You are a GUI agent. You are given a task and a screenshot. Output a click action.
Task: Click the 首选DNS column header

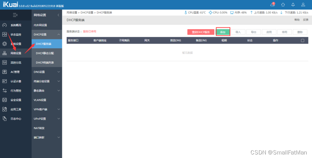175,40
